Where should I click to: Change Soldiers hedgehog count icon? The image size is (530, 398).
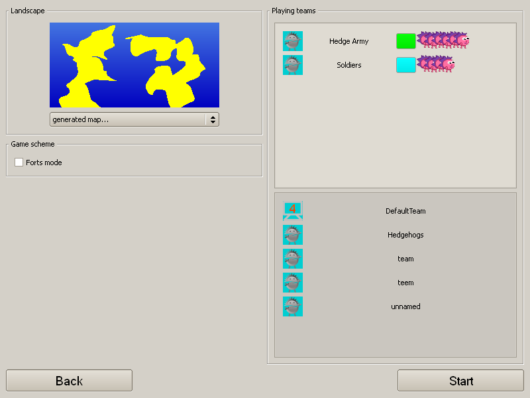(436, 65)
